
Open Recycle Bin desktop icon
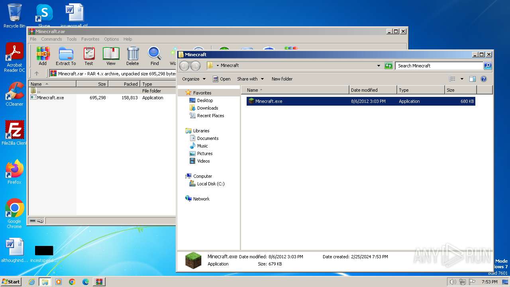tap(14, 16)
